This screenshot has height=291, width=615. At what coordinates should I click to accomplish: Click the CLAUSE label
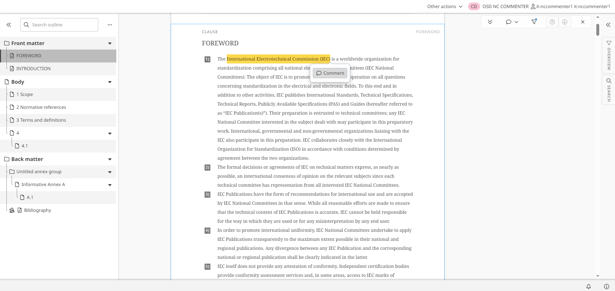210,32
